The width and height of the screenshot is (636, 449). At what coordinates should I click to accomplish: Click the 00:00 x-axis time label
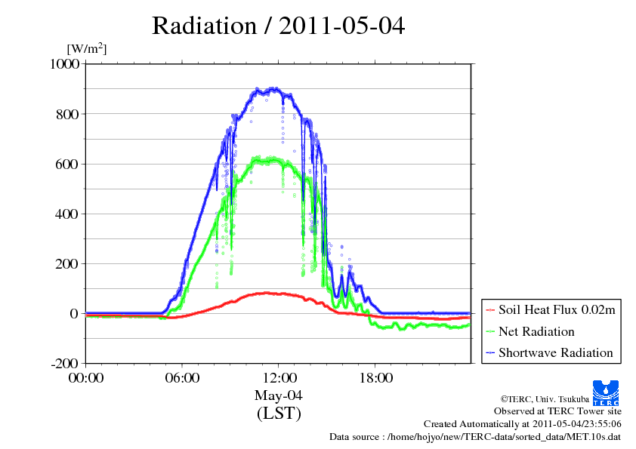[86, 378]
